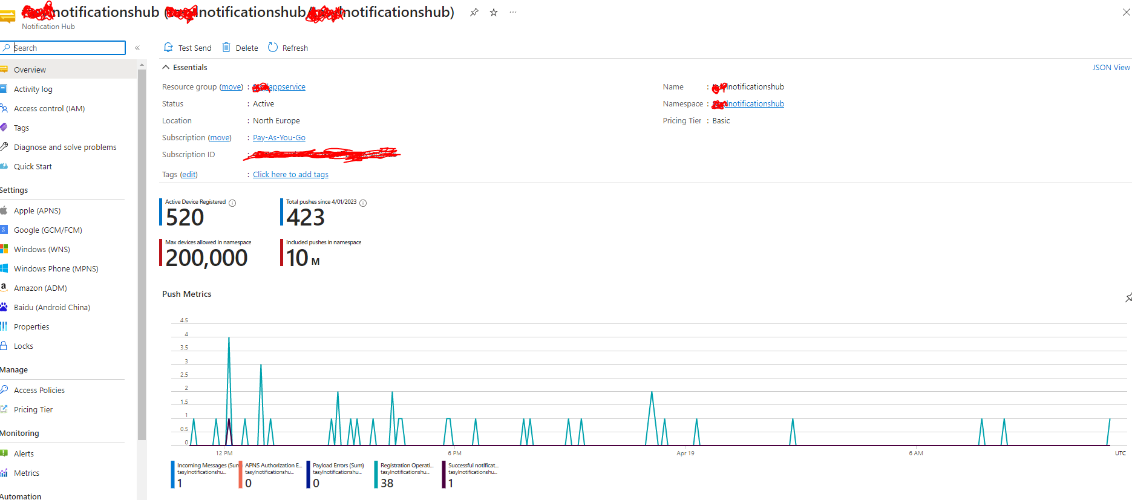Show info for Total pushes since 4/01/2023

coord(363,203)
